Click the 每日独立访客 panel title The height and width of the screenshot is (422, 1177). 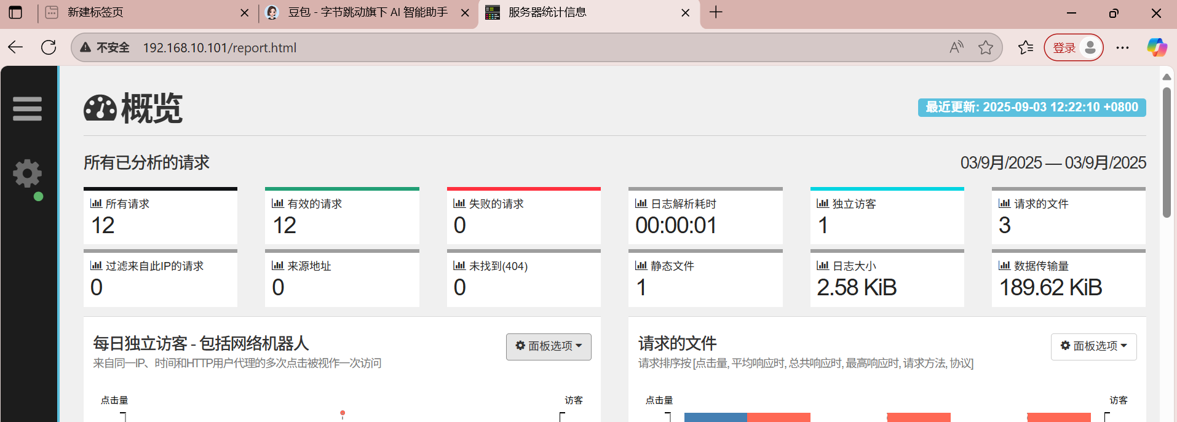tap(201, 343)
